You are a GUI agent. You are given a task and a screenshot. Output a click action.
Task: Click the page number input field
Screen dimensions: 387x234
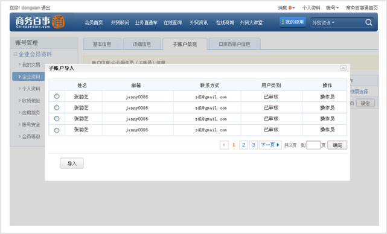click(313, 145)
